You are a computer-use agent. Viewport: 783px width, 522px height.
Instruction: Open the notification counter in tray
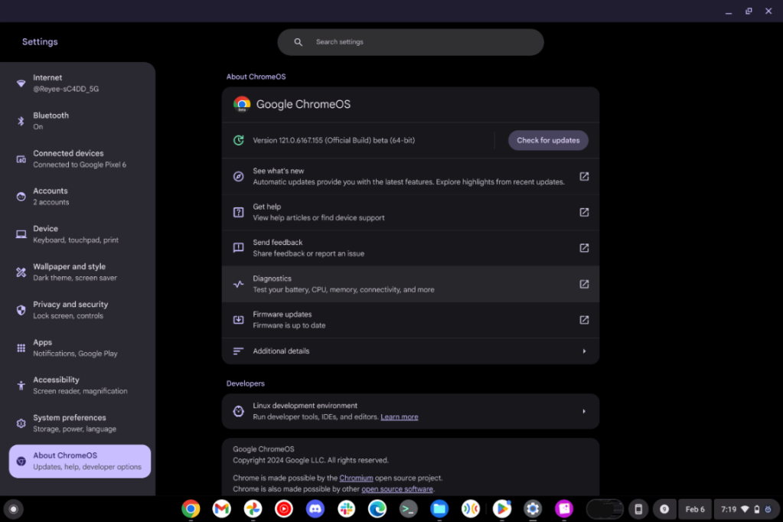664,509
